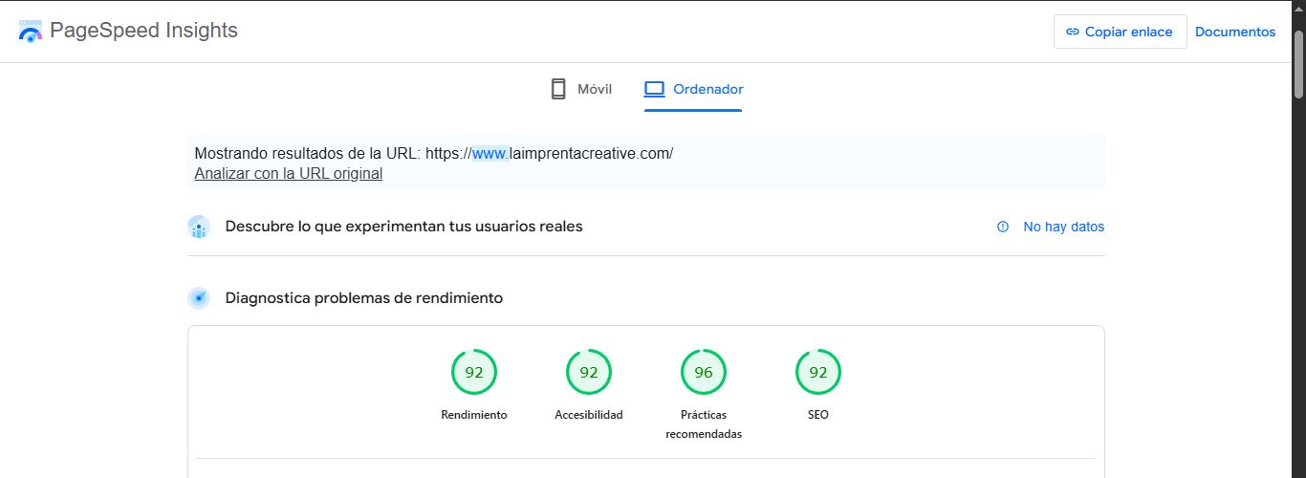Click the real users experience icon

pyautogui.click(x=199, y=227)
